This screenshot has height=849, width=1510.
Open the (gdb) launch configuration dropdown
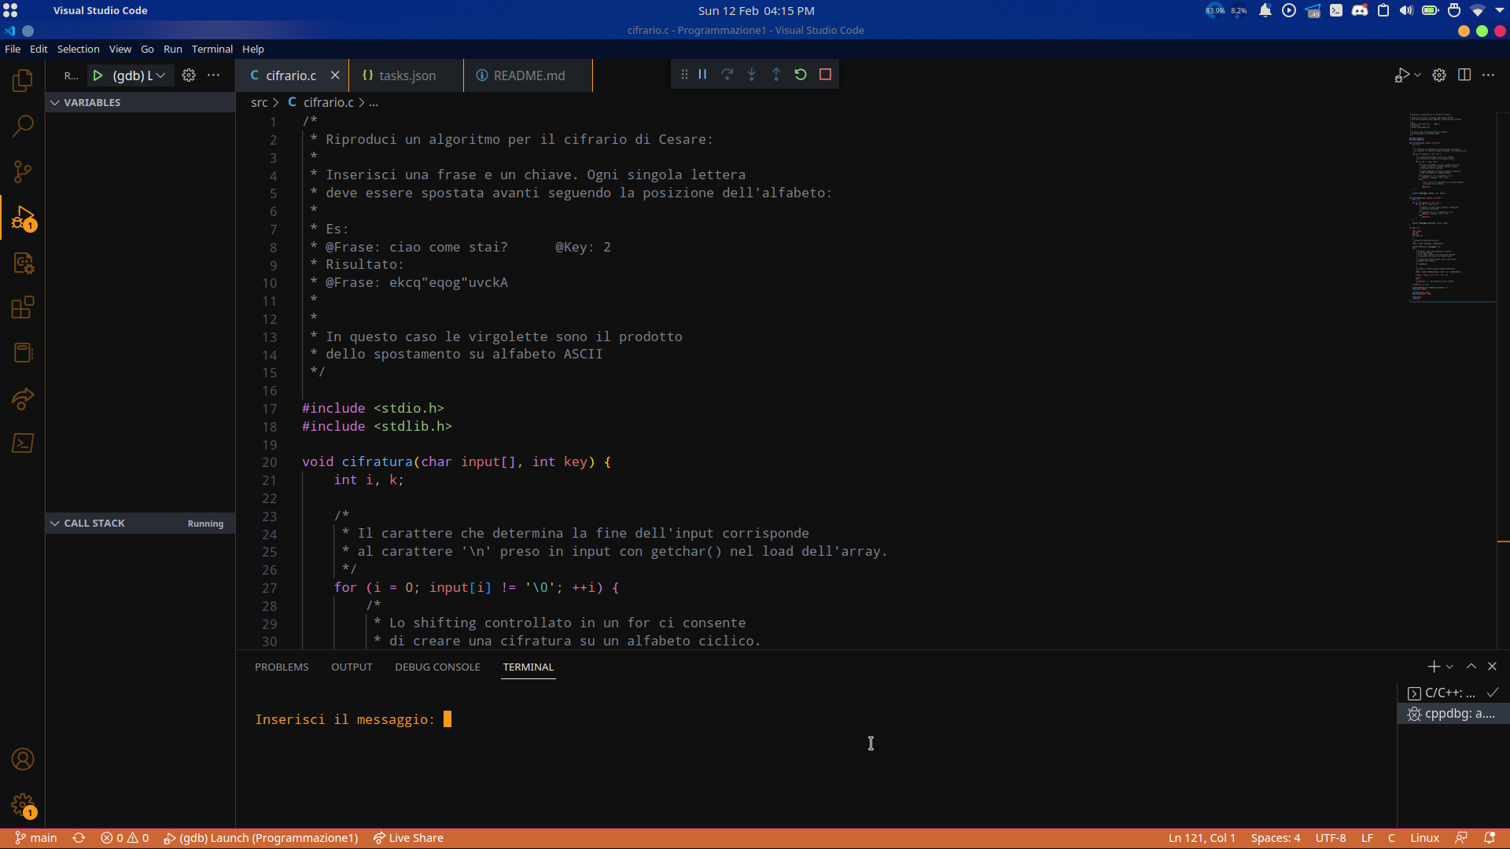pyautogui.click(x=140, y=75)
